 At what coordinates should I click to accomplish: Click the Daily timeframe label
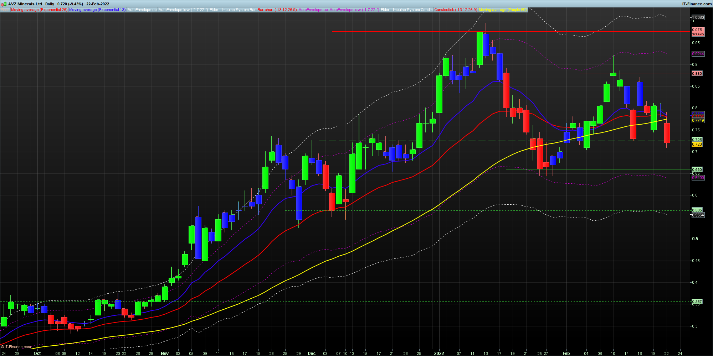(x=50, y=4)
